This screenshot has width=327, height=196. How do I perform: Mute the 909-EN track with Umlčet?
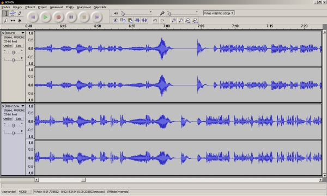click(8, 46)
